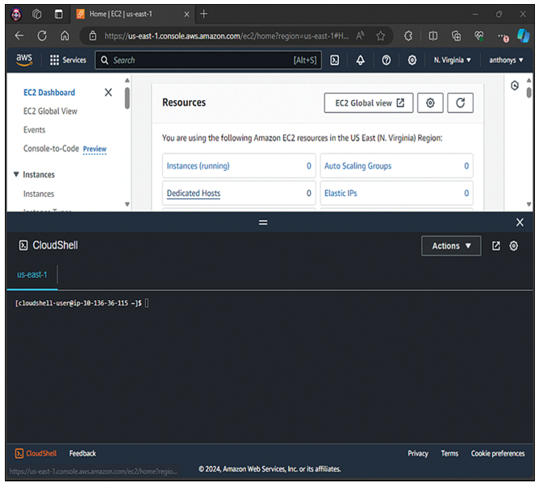Open Dedicated Hosts resource link
The width and height of the screenshot is (539, 487).
click(194, 193)
